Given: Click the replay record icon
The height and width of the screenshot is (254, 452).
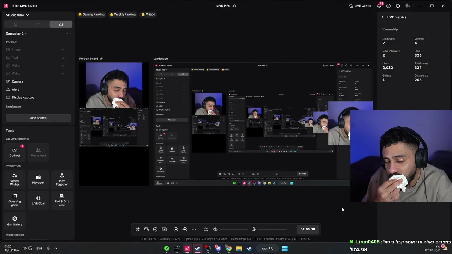Looking at the screenshot, I should click(x=185, y=229).
